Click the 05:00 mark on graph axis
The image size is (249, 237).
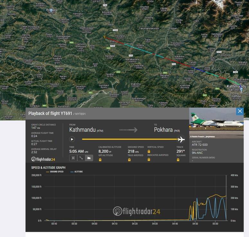pyautogui.click(x=215, y=224)
